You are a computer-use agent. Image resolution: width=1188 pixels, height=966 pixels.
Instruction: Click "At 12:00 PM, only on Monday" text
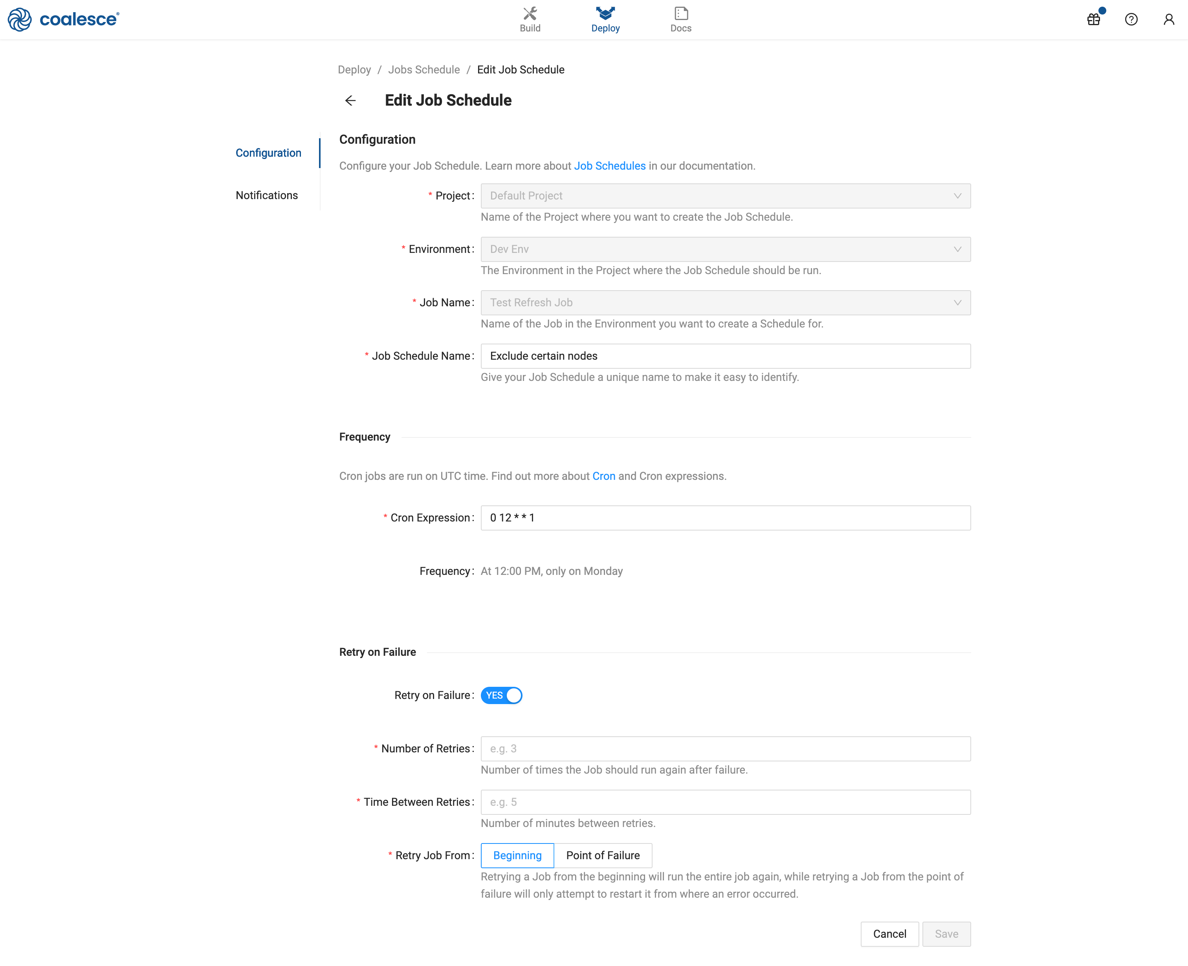click(x=552, y=571)
